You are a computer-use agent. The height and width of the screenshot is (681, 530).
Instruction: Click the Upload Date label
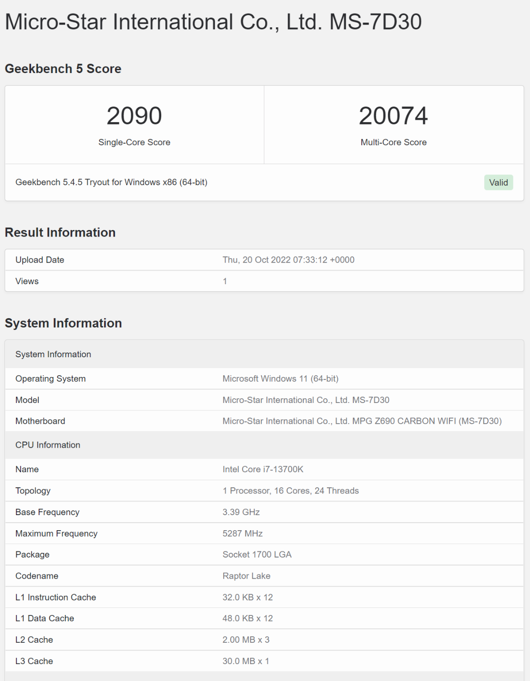click(x=40, y=260)
